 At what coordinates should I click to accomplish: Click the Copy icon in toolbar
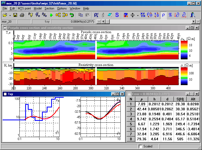coord(81,15)
